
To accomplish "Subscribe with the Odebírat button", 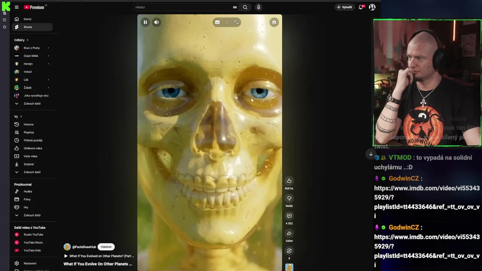I will click(x=106, y=247).
